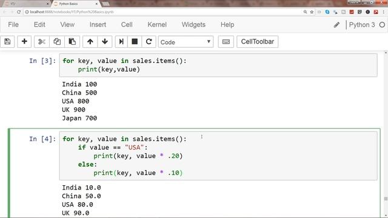
Task: Click the output line "USA 800"
Action: click(x=75, y=101)
